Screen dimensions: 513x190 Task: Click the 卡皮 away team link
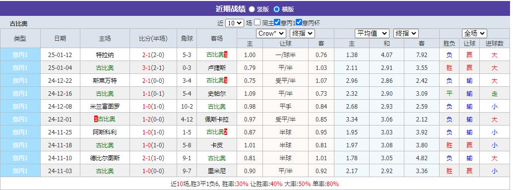click(217, 145)
